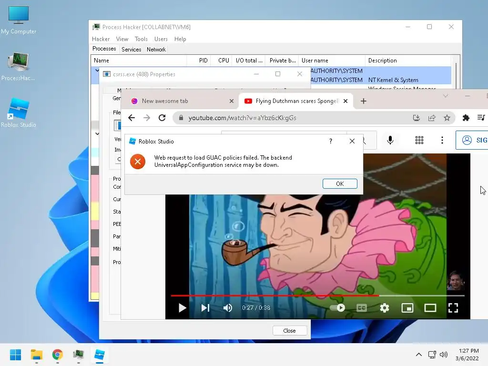Screen dimensions: 488x366
Task: Open the browser extensions puzzle icon
Action: click(x=466, y=118)
